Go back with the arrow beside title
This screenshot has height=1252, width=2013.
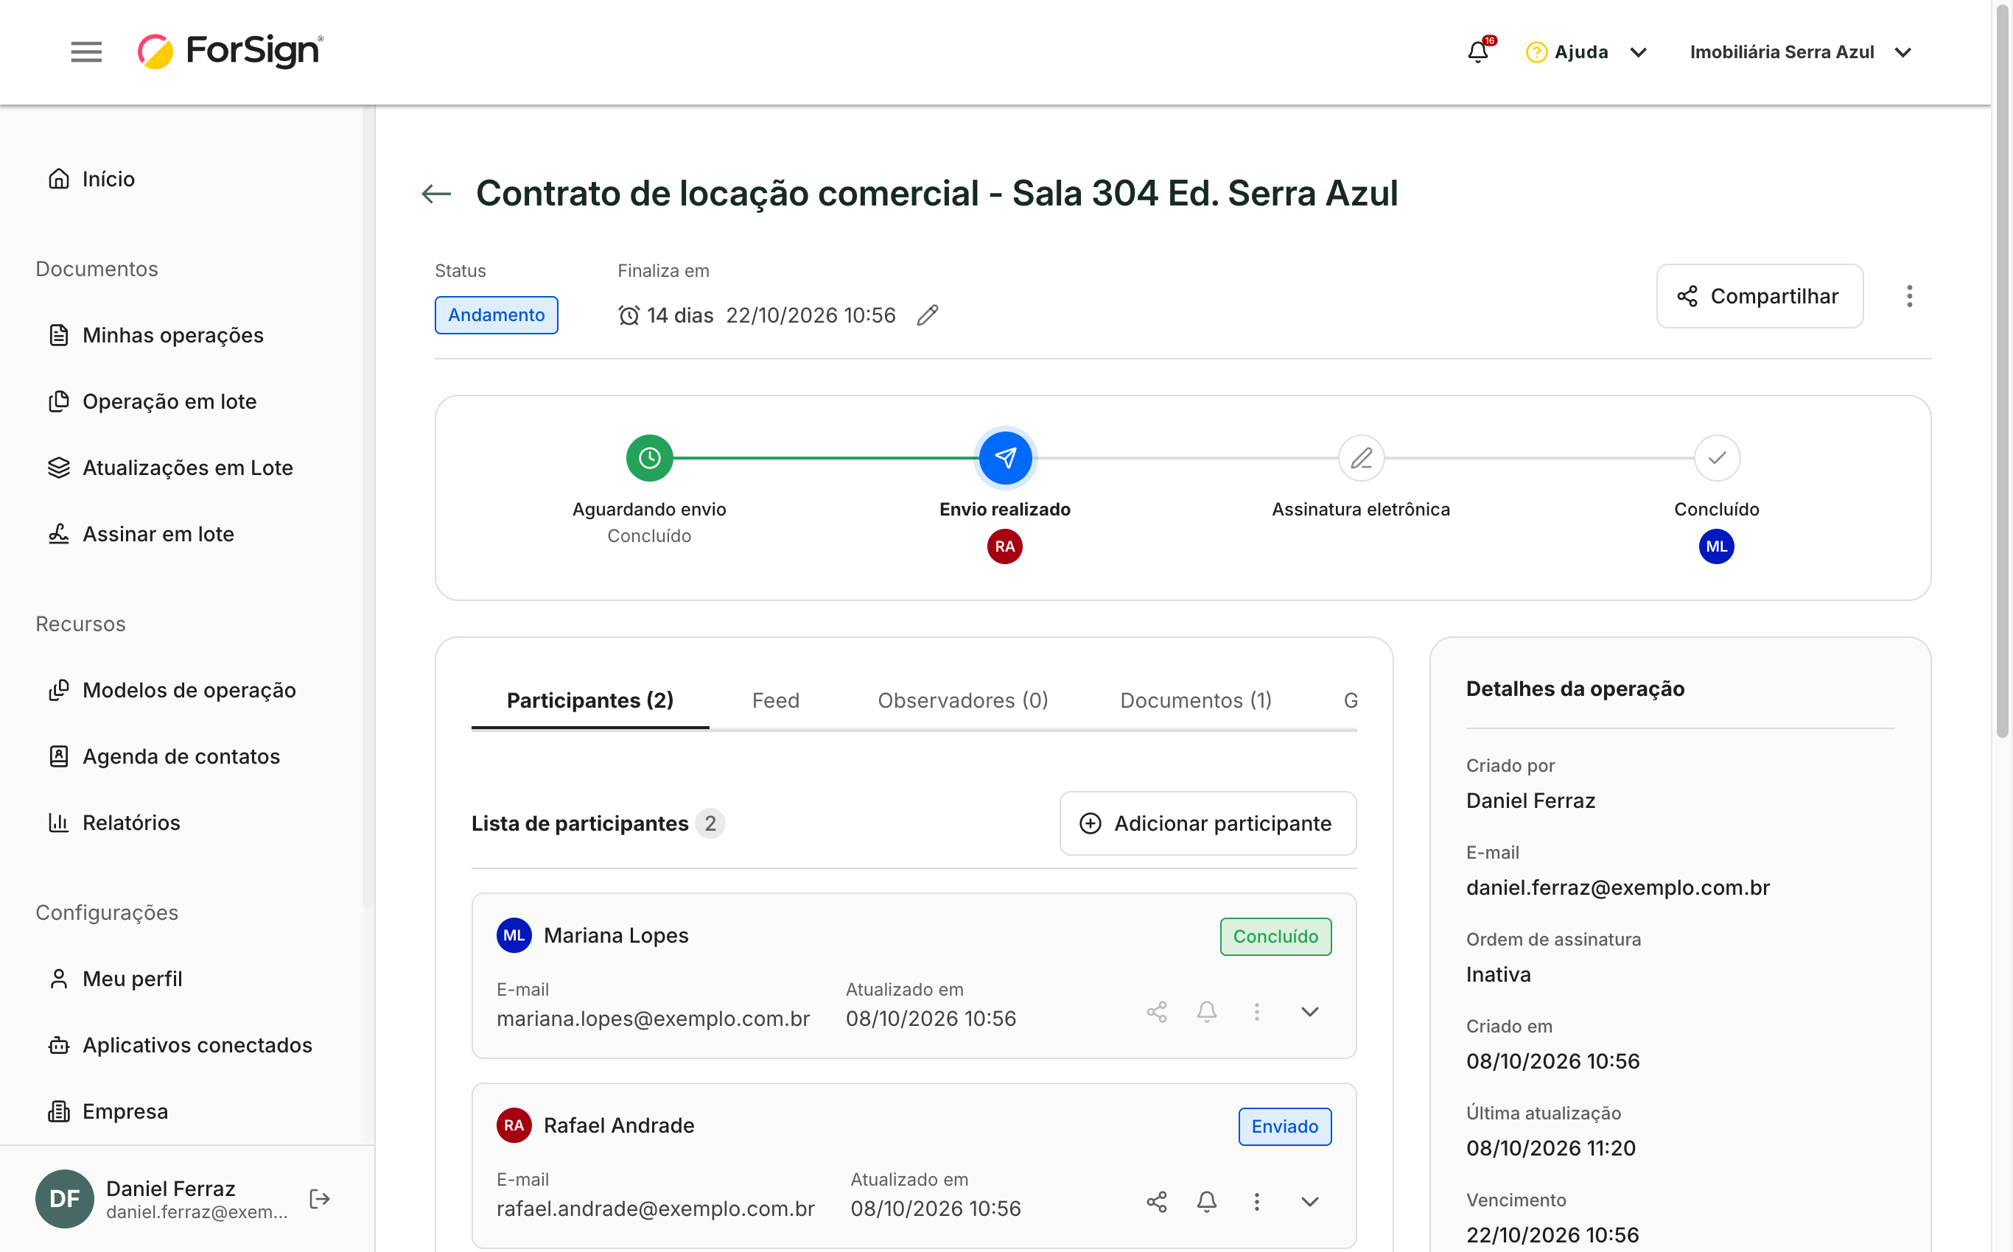pyautogui.click(x=436, y=194)
